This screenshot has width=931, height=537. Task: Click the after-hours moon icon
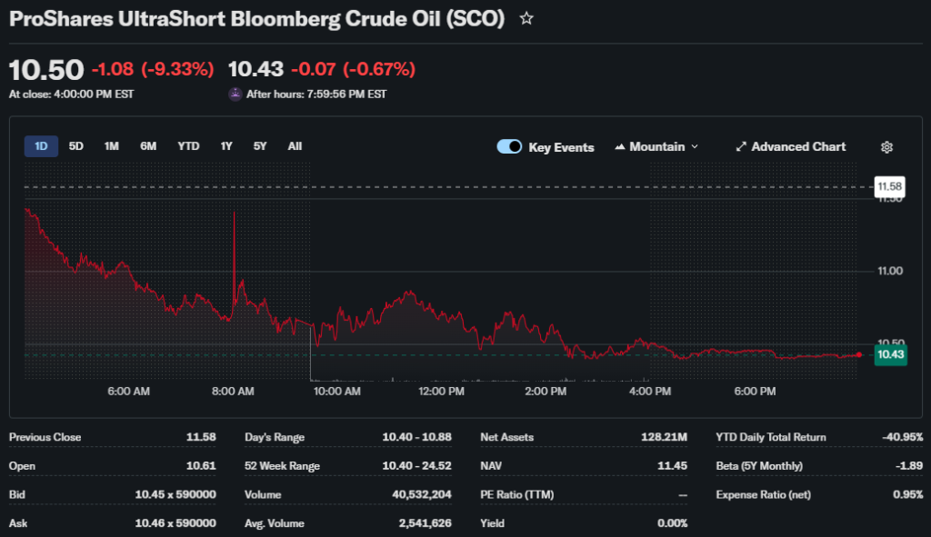pyautogui.click(x=235, y=94)
